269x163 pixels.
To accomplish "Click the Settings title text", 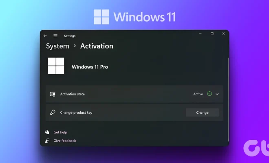I will [70, 36].
